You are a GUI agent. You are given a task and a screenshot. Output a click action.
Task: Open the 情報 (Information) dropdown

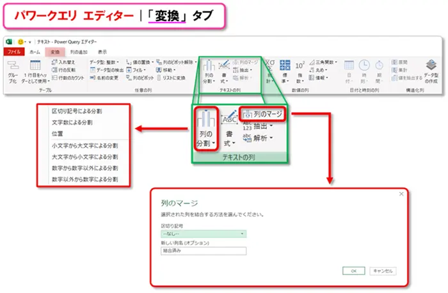point(319,77)
